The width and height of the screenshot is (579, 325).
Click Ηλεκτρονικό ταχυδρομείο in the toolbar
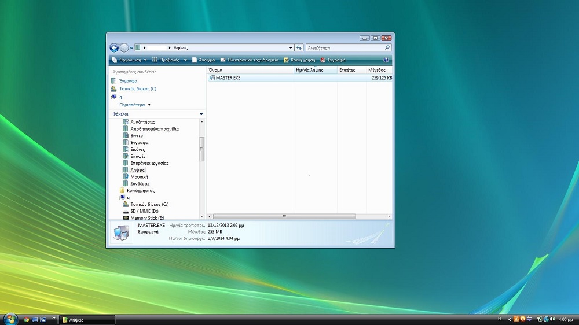[249, 60]
